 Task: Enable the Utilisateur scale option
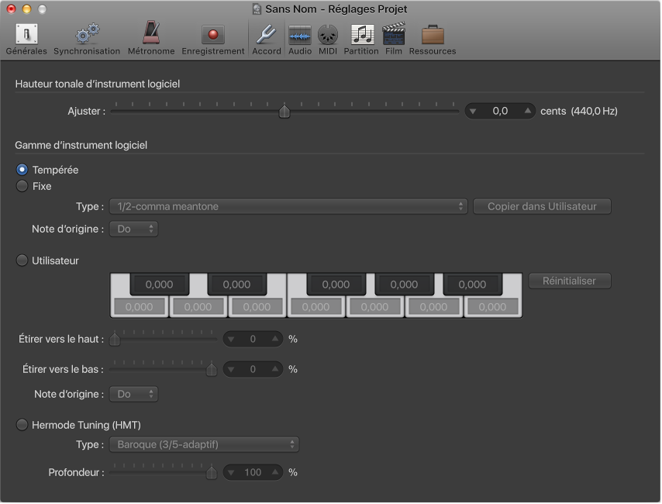coord(22,261)
